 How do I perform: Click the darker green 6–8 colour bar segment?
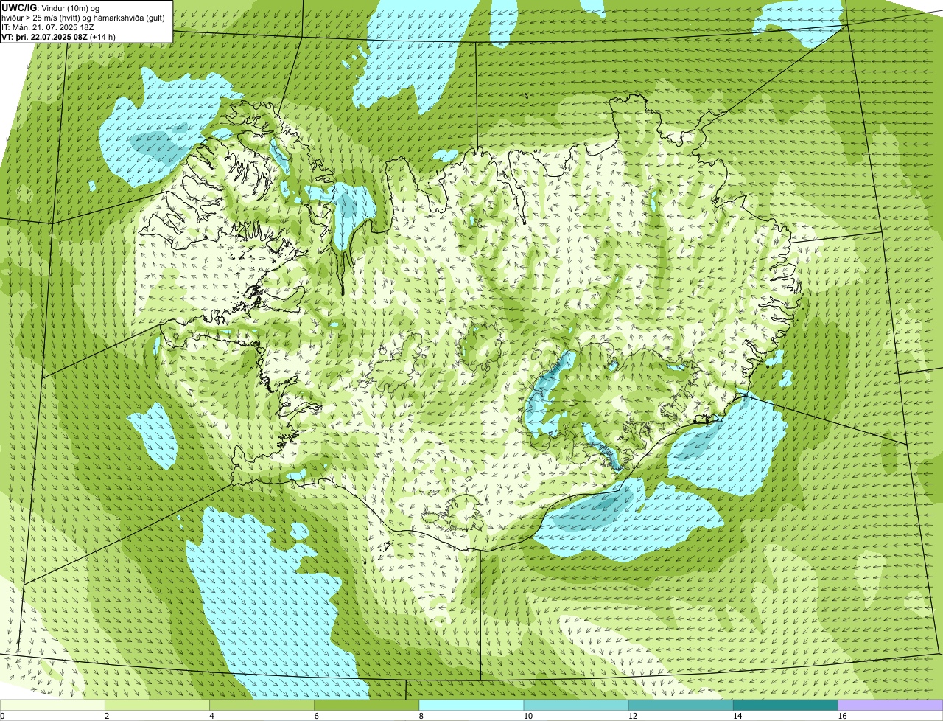(366, 706)
